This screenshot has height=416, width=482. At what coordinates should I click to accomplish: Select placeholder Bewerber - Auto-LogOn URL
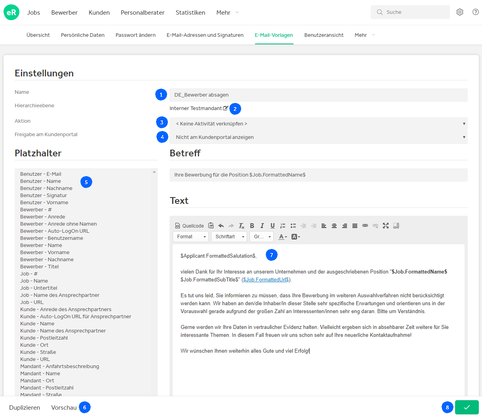pos(55,231)
